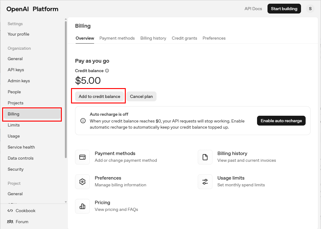Screen dimensions: 321x229
Task: Click the sidebar scroll down arrow
Action: [x=65, y=202]
